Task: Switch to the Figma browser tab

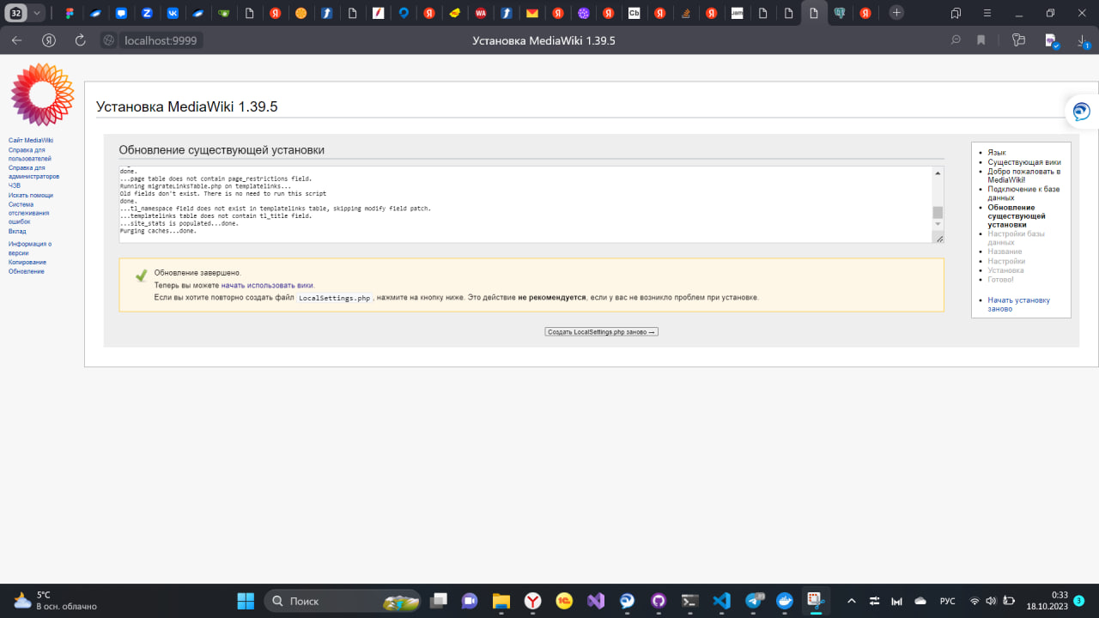Action: click(x=70, y=13)
